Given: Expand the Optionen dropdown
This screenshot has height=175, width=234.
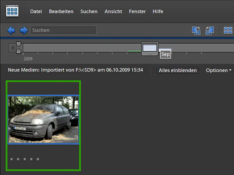Looking at the screenshot, I should click(218, 70).
